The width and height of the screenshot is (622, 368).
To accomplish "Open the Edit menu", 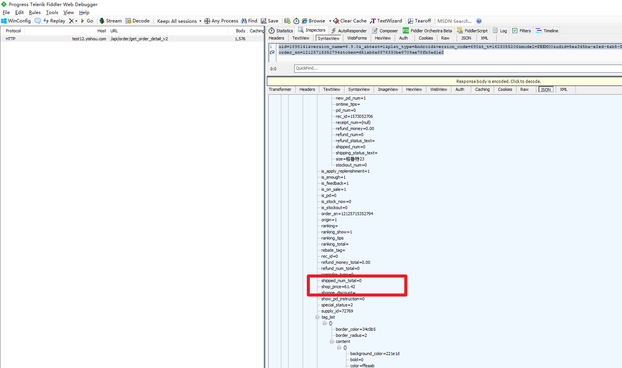I will click(x=19, y=13).
